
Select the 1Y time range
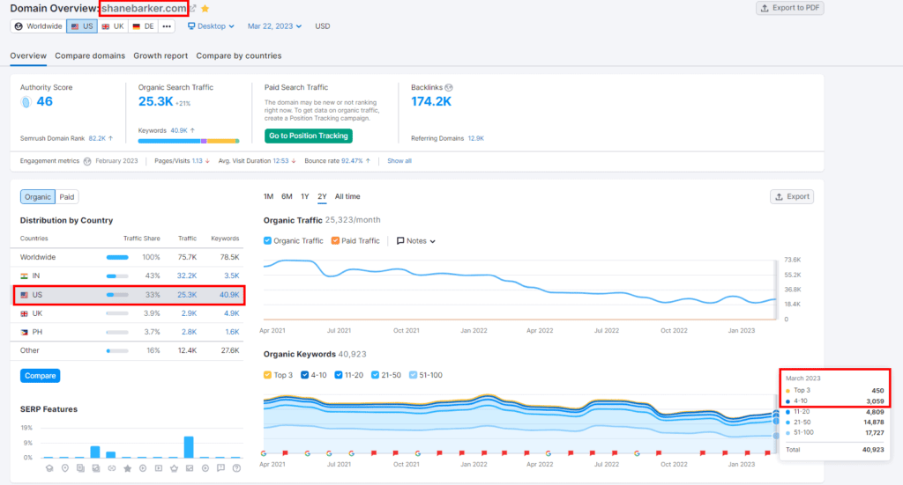tap(305, 196)
